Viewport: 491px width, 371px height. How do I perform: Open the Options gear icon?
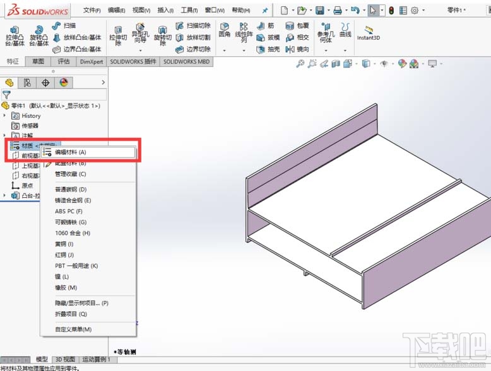pos(415,11)
